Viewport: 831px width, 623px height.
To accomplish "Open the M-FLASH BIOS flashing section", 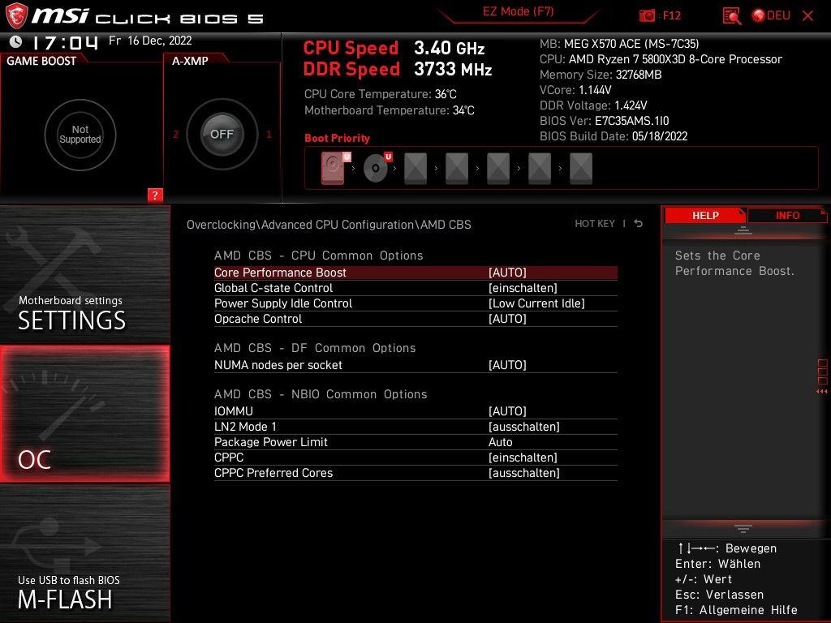I will click(x=84, y=553).
